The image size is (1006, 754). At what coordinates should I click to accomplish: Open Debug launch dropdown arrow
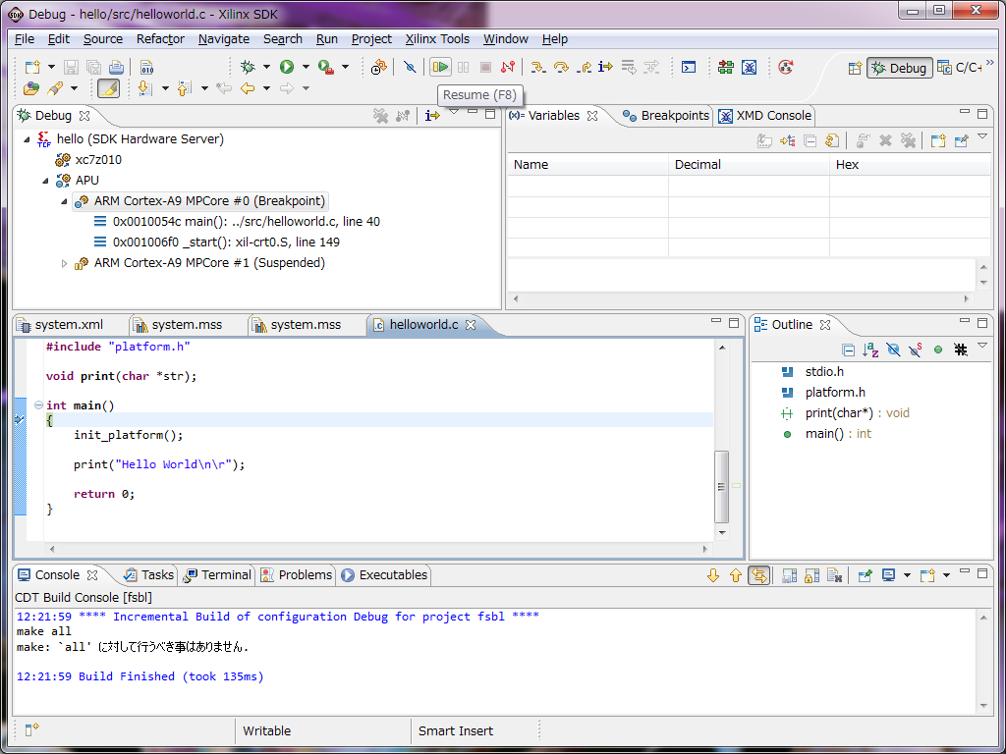click(266, 67)
